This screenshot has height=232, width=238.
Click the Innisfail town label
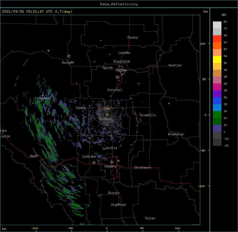tap(115, 90)
